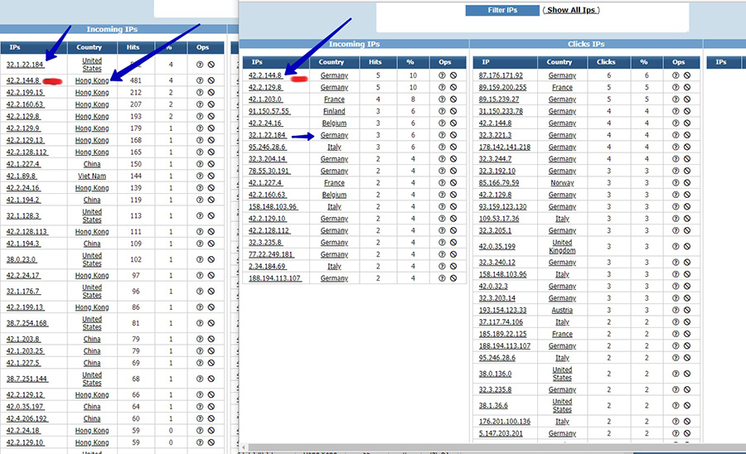Click info icon for 42.0.35.197 row

coord(200,407)
